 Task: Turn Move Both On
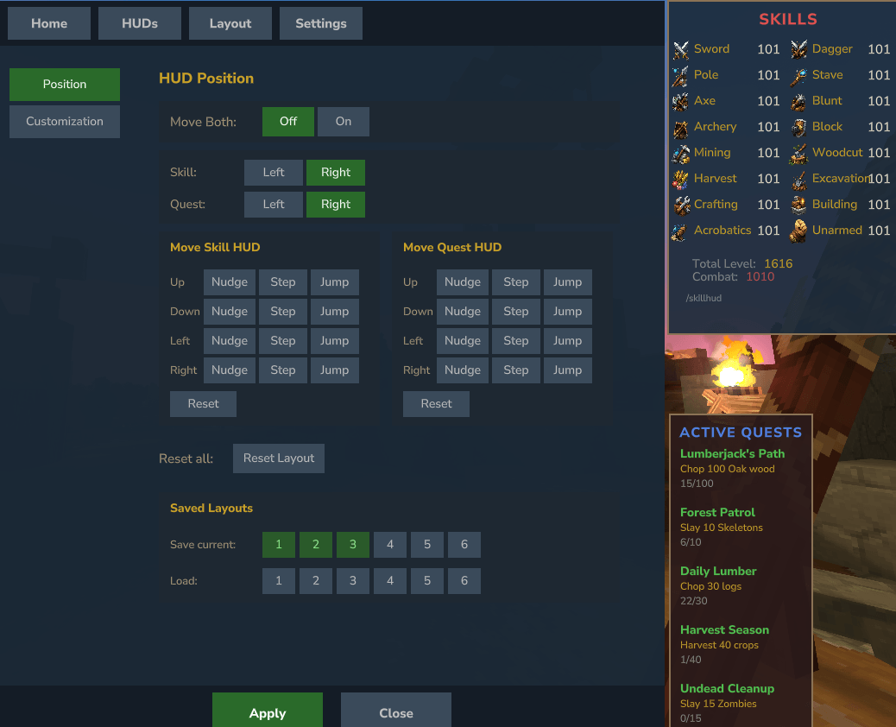344,122
